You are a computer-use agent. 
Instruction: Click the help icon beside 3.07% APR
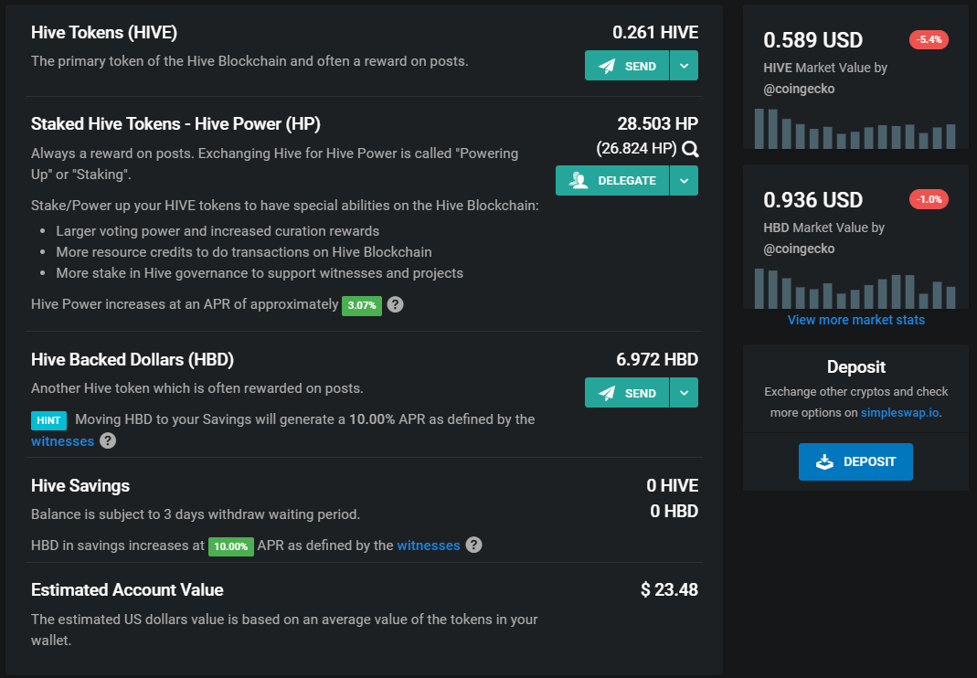[x=395, y=304]
